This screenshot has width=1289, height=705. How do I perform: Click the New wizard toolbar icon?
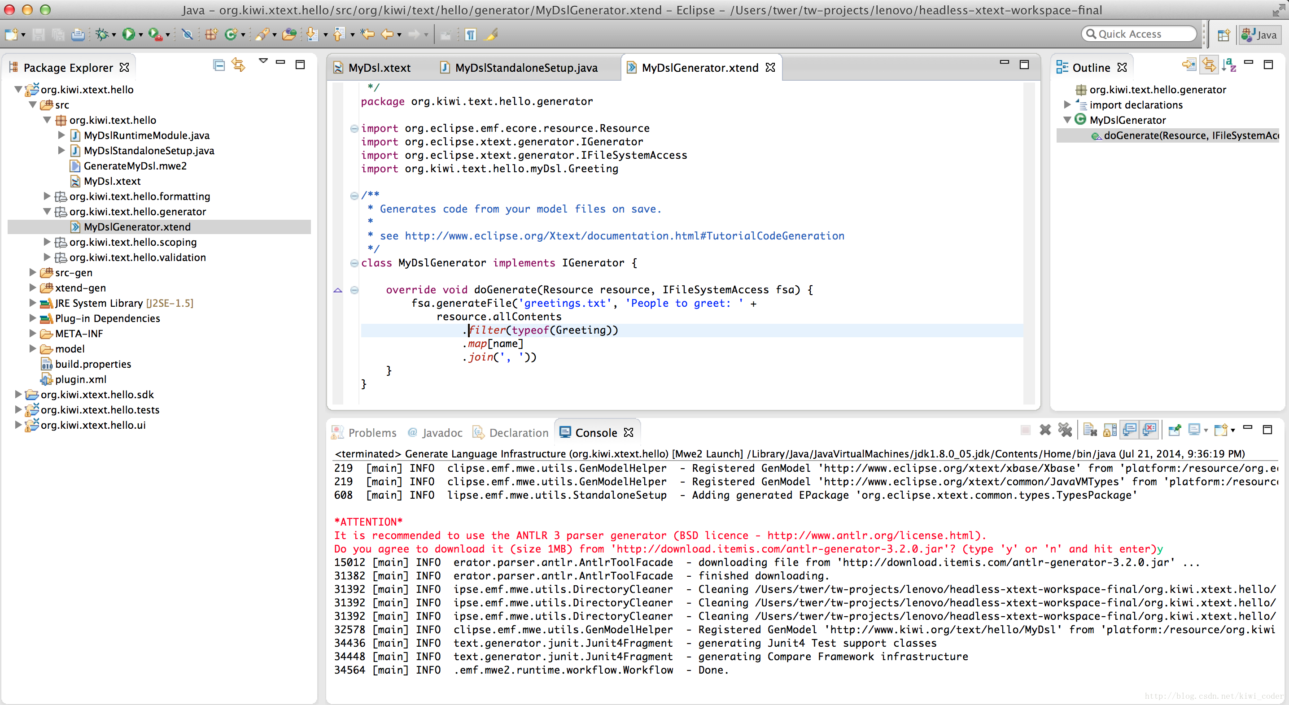coord(11,35)
